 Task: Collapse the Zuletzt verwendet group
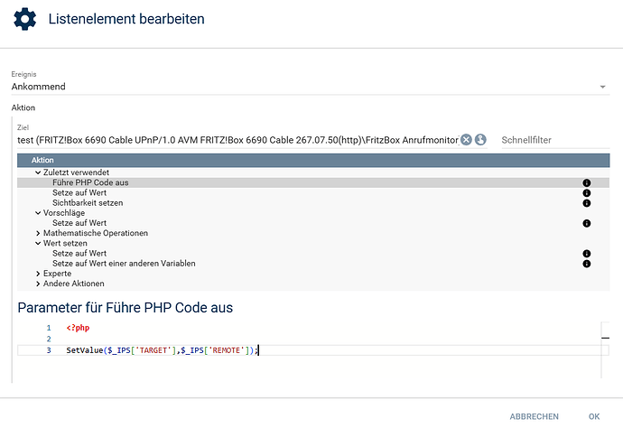[38, 172]
